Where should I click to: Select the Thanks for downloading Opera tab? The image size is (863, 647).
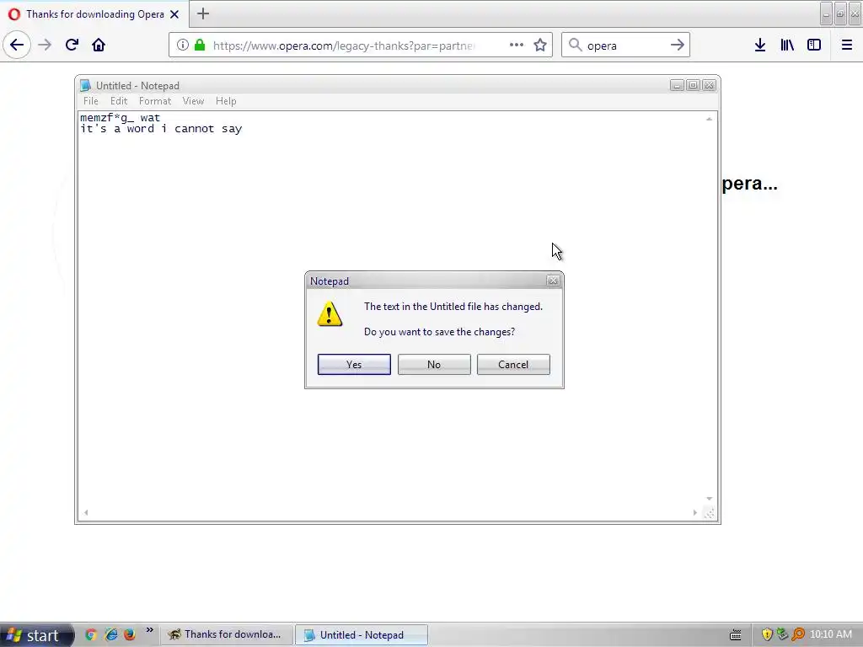(x=94, y=13)
